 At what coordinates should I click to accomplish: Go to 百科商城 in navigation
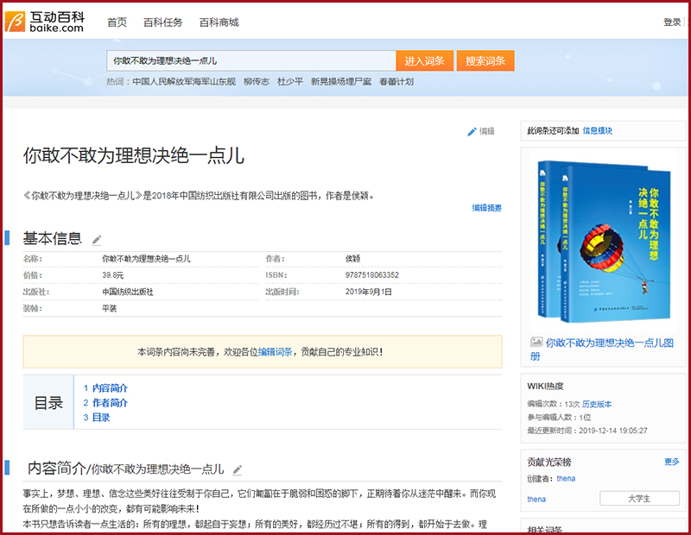pyautogui.click(x=219, y=22)
